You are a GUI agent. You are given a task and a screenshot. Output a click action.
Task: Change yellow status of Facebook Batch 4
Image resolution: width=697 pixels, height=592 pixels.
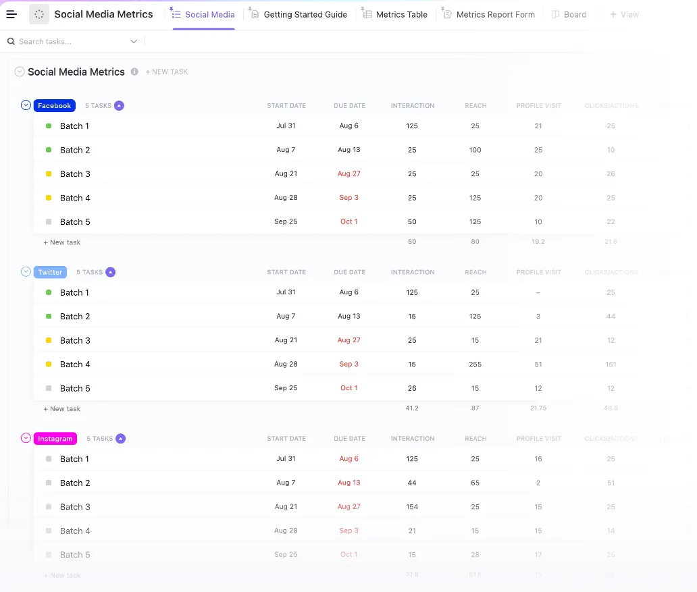[x=49, y=198]
